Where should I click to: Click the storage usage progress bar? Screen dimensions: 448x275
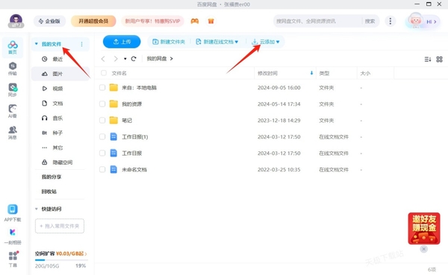[x=61, y=260]
